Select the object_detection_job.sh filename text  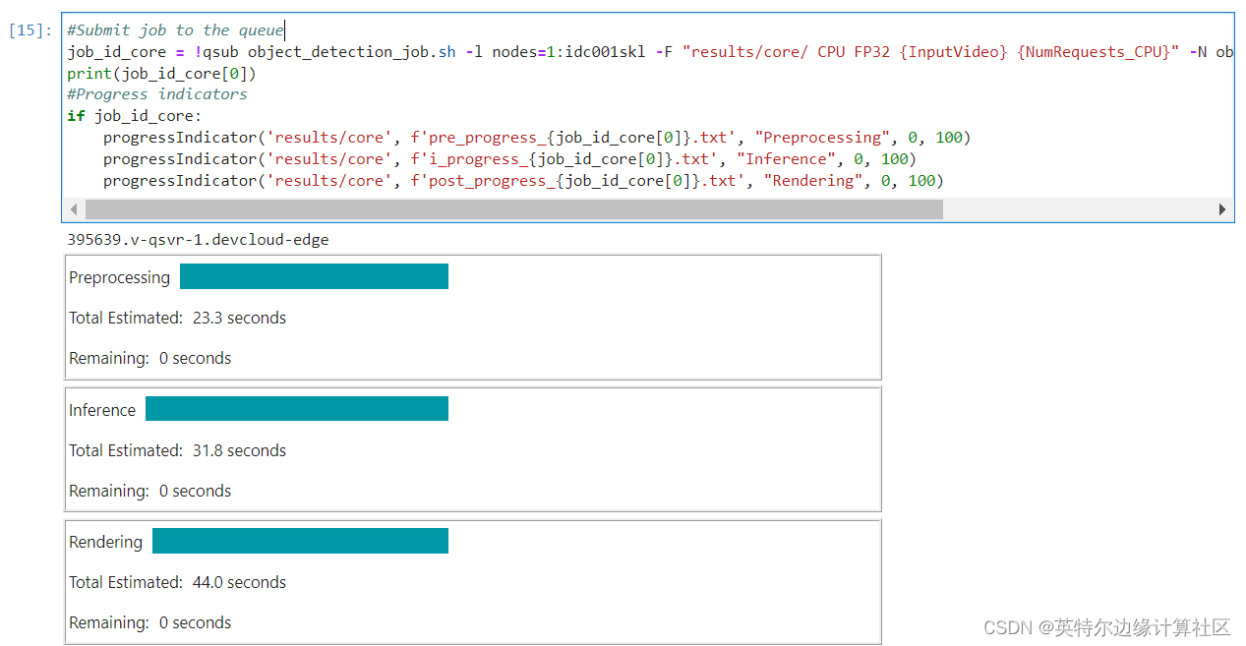tap(350, 51)
